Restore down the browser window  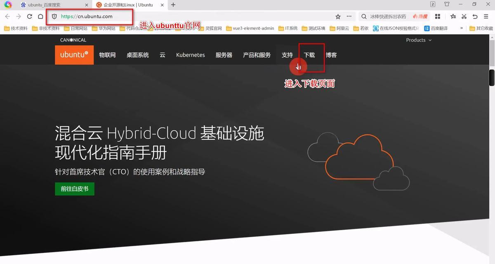474,4
